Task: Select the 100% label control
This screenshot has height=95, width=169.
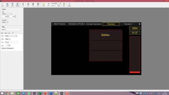Action: [135, 28]
